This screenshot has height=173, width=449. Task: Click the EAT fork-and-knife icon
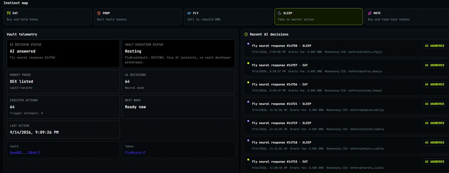pyautogui.click(x=9, y=13)
